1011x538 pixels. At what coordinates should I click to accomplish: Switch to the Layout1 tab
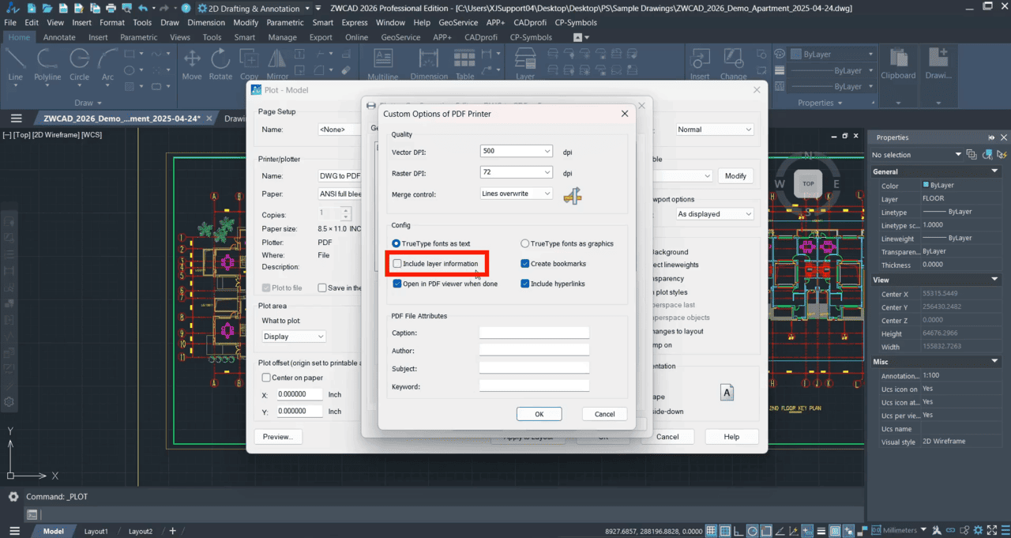96,531
